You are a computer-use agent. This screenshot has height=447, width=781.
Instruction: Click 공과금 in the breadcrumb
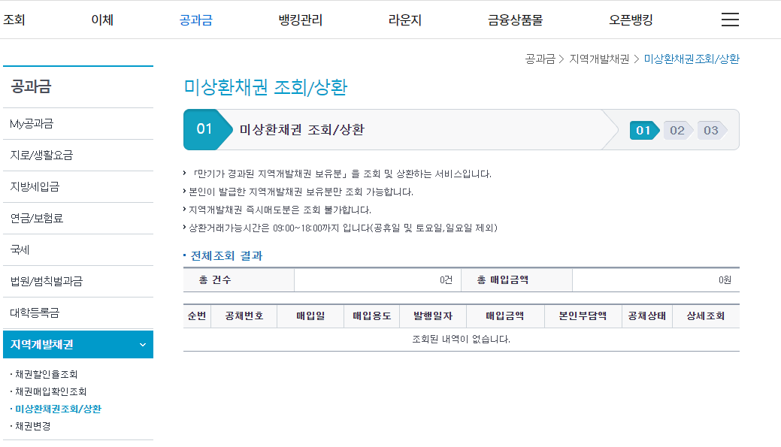pyautogui.click(x=540, y=59)
